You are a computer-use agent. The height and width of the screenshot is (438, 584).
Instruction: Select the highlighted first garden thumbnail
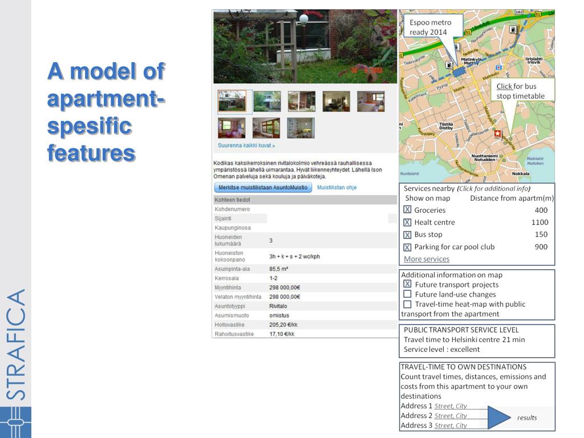coord(232,101)
